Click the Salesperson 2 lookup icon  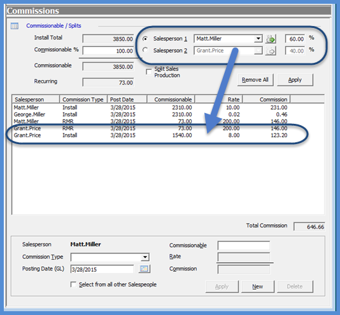[271, 51]
